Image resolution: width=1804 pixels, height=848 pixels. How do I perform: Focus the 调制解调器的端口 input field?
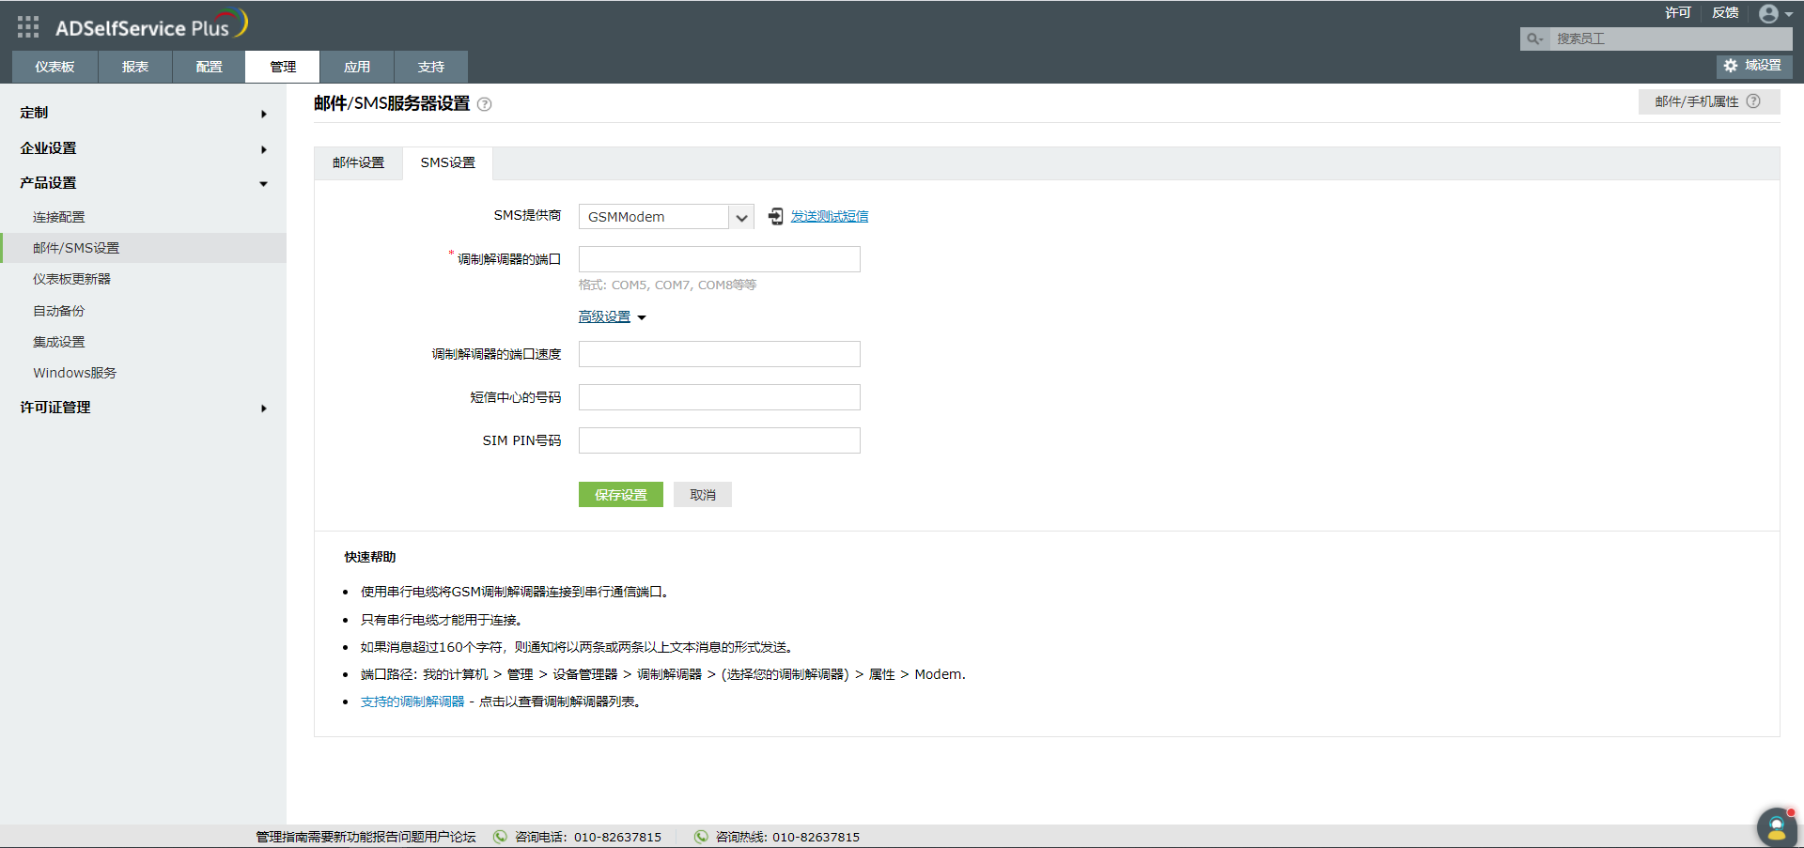(720, 259)
